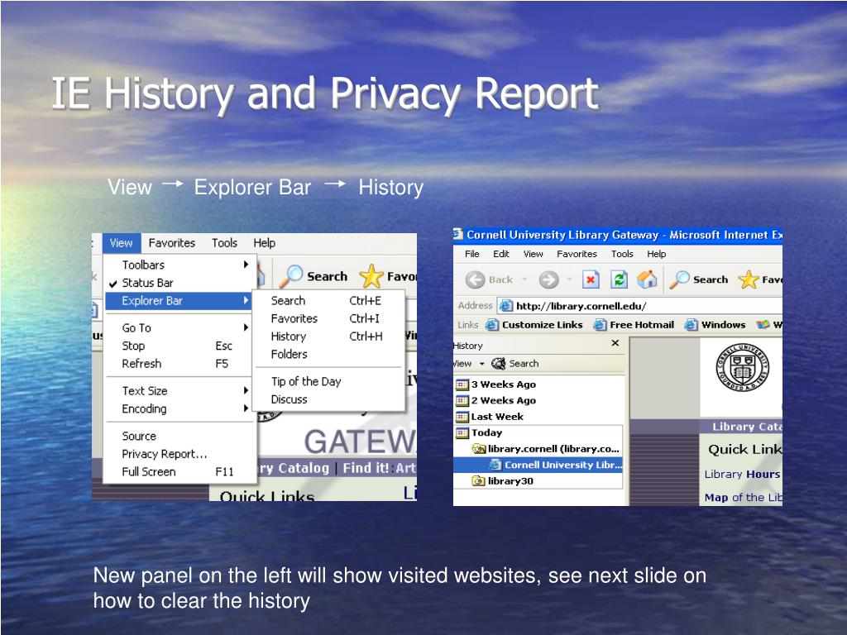Select Folders in Explorer Bar submenu
Screen dimensions: 847x635
pos(328,354)
